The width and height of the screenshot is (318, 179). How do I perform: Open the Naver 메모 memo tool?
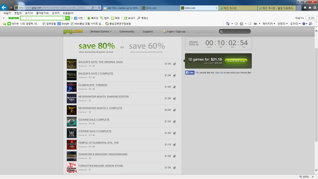click(x=115, y=18)
